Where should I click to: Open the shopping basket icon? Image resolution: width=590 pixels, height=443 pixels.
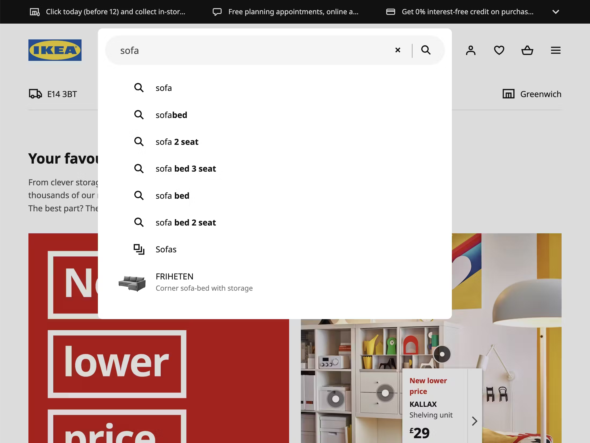527,50
